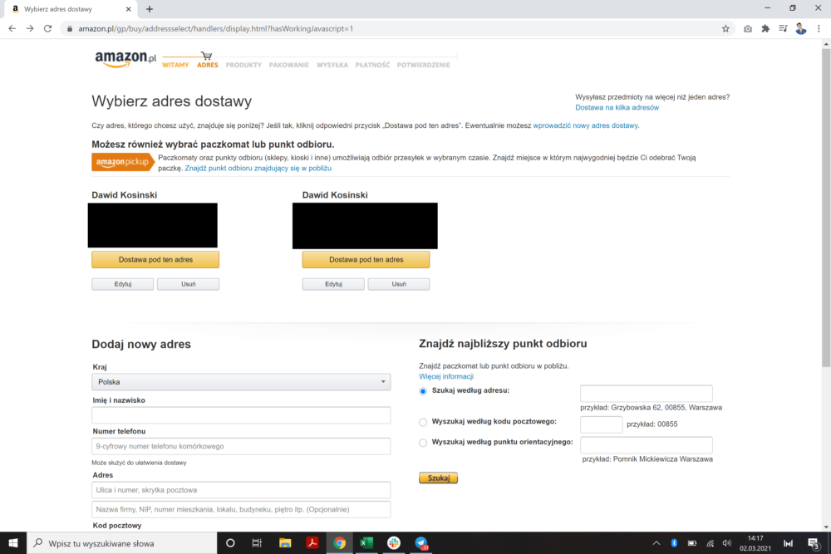
Task: Focus the Numer telefonu field
Action: point(241,446)
